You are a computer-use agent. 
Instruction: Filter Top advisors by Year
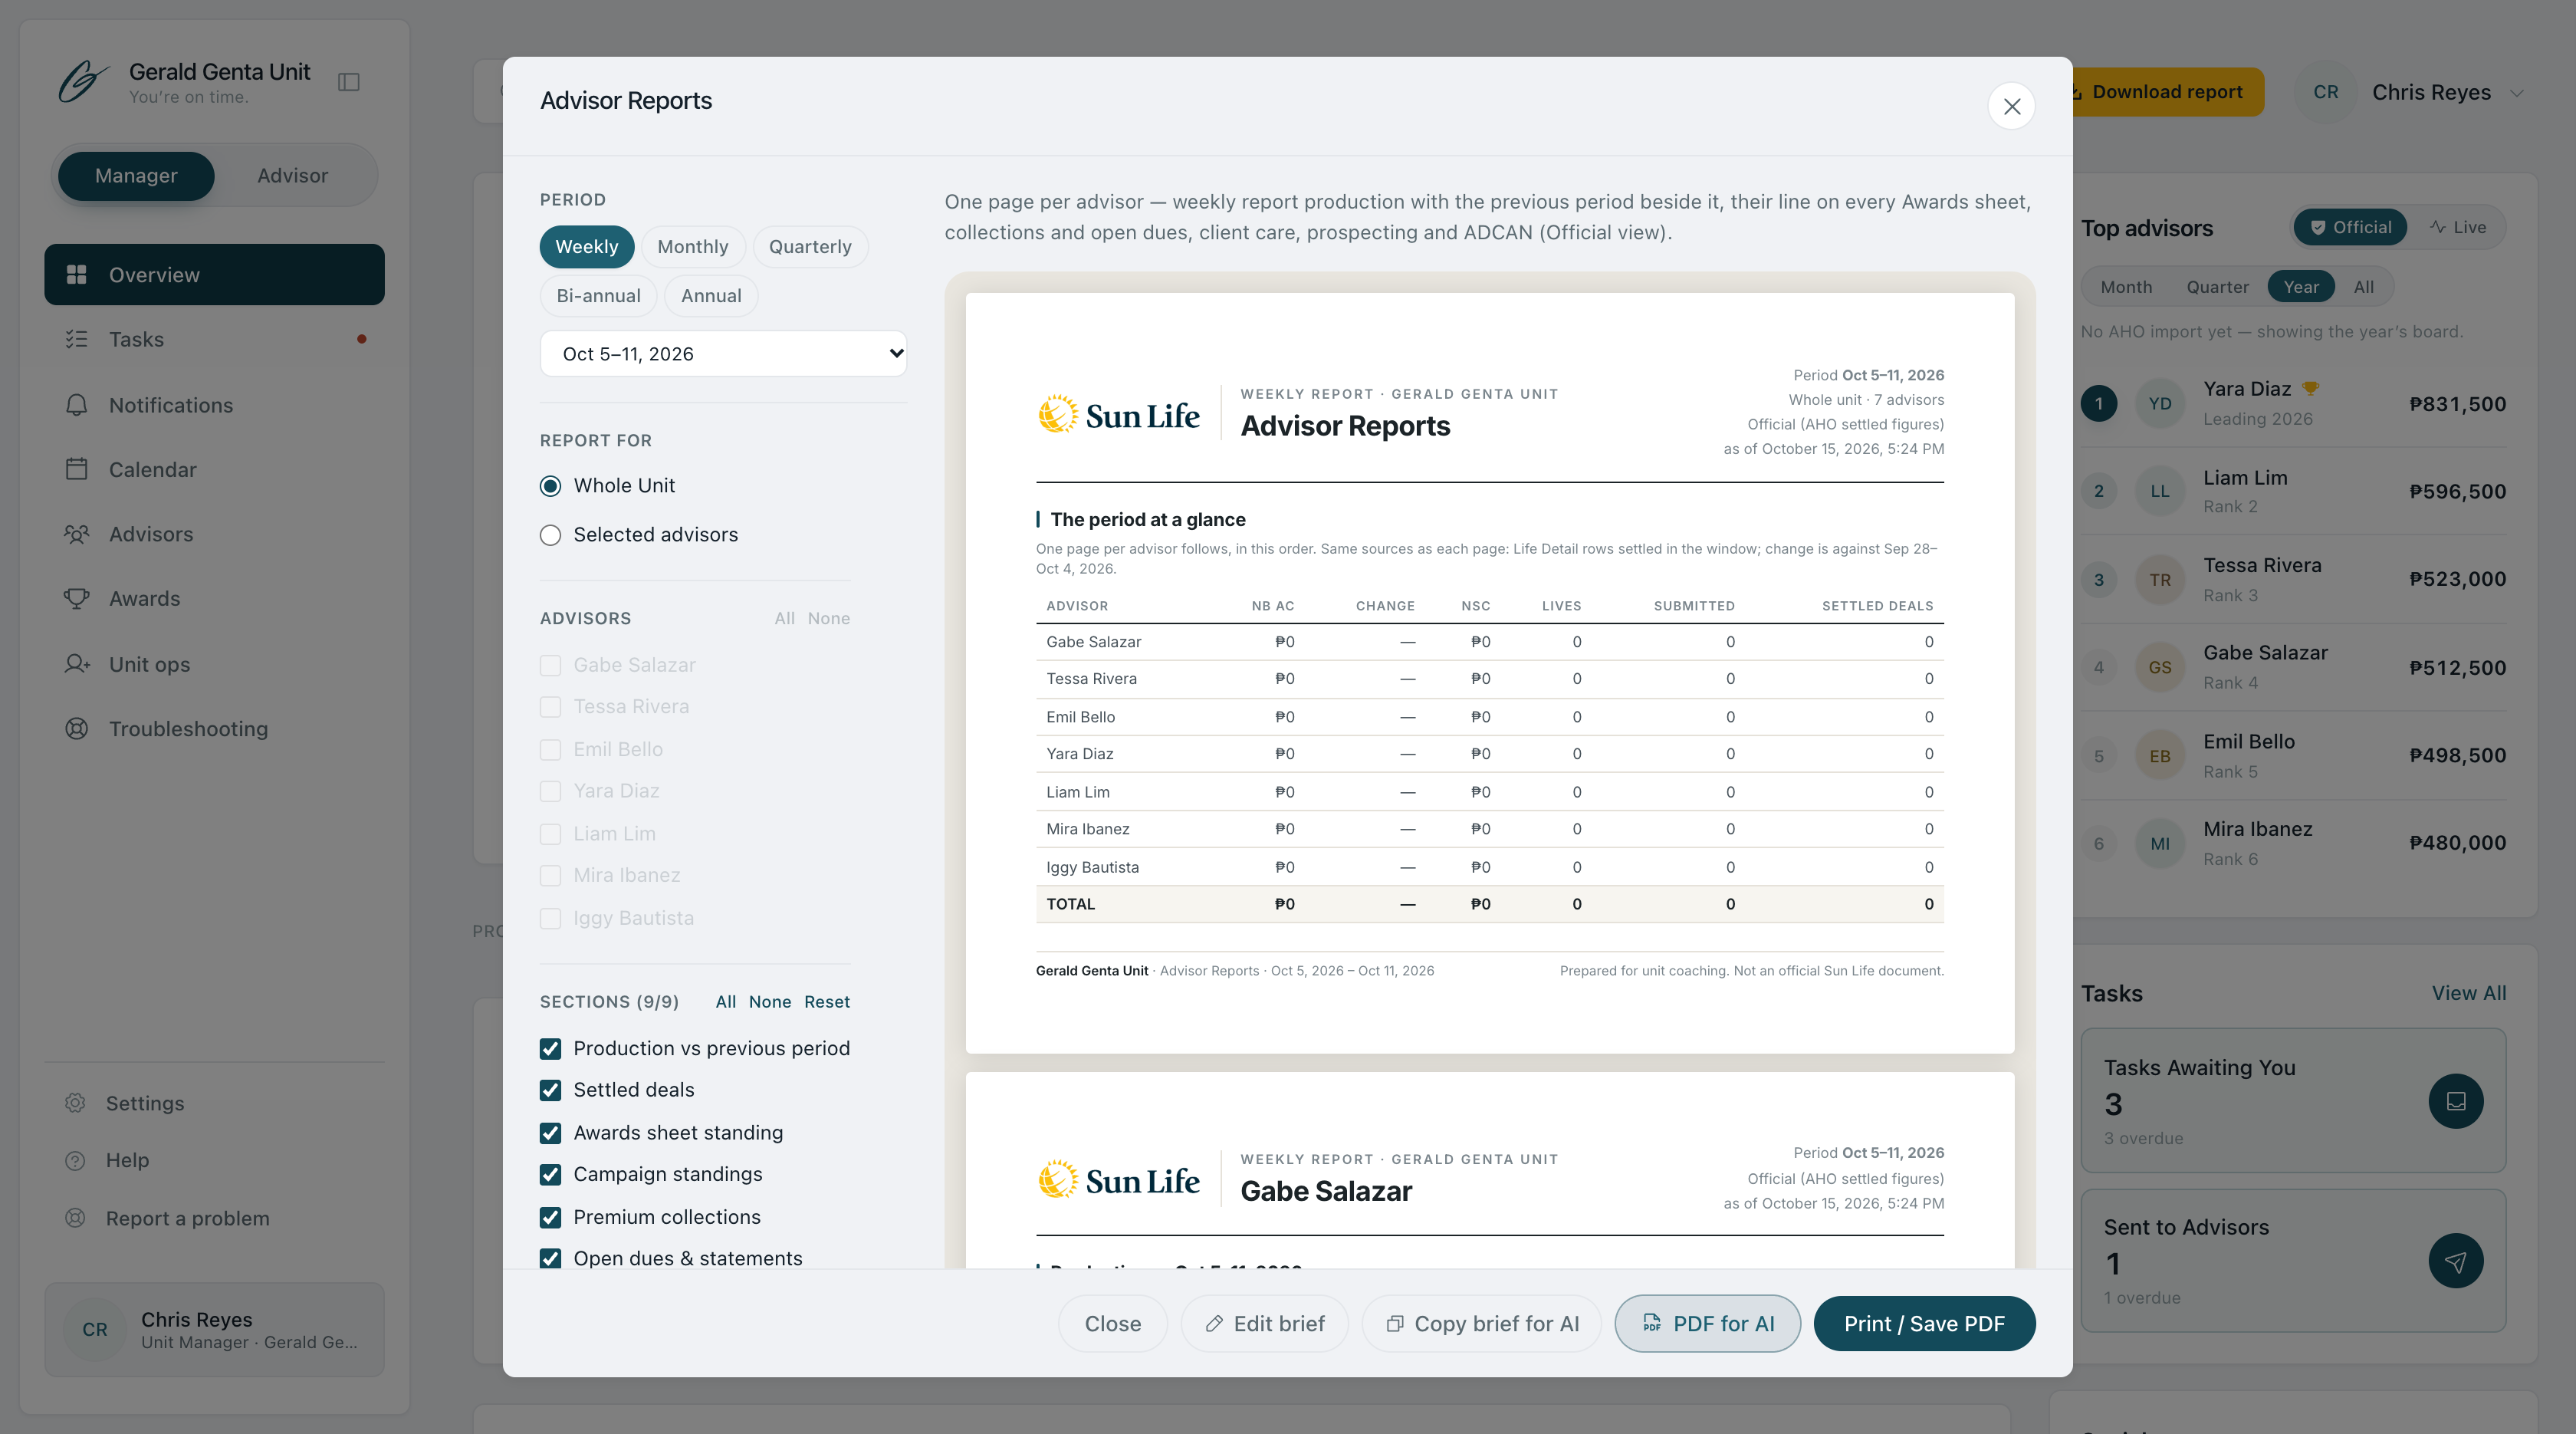click(x=2300, y=287)
